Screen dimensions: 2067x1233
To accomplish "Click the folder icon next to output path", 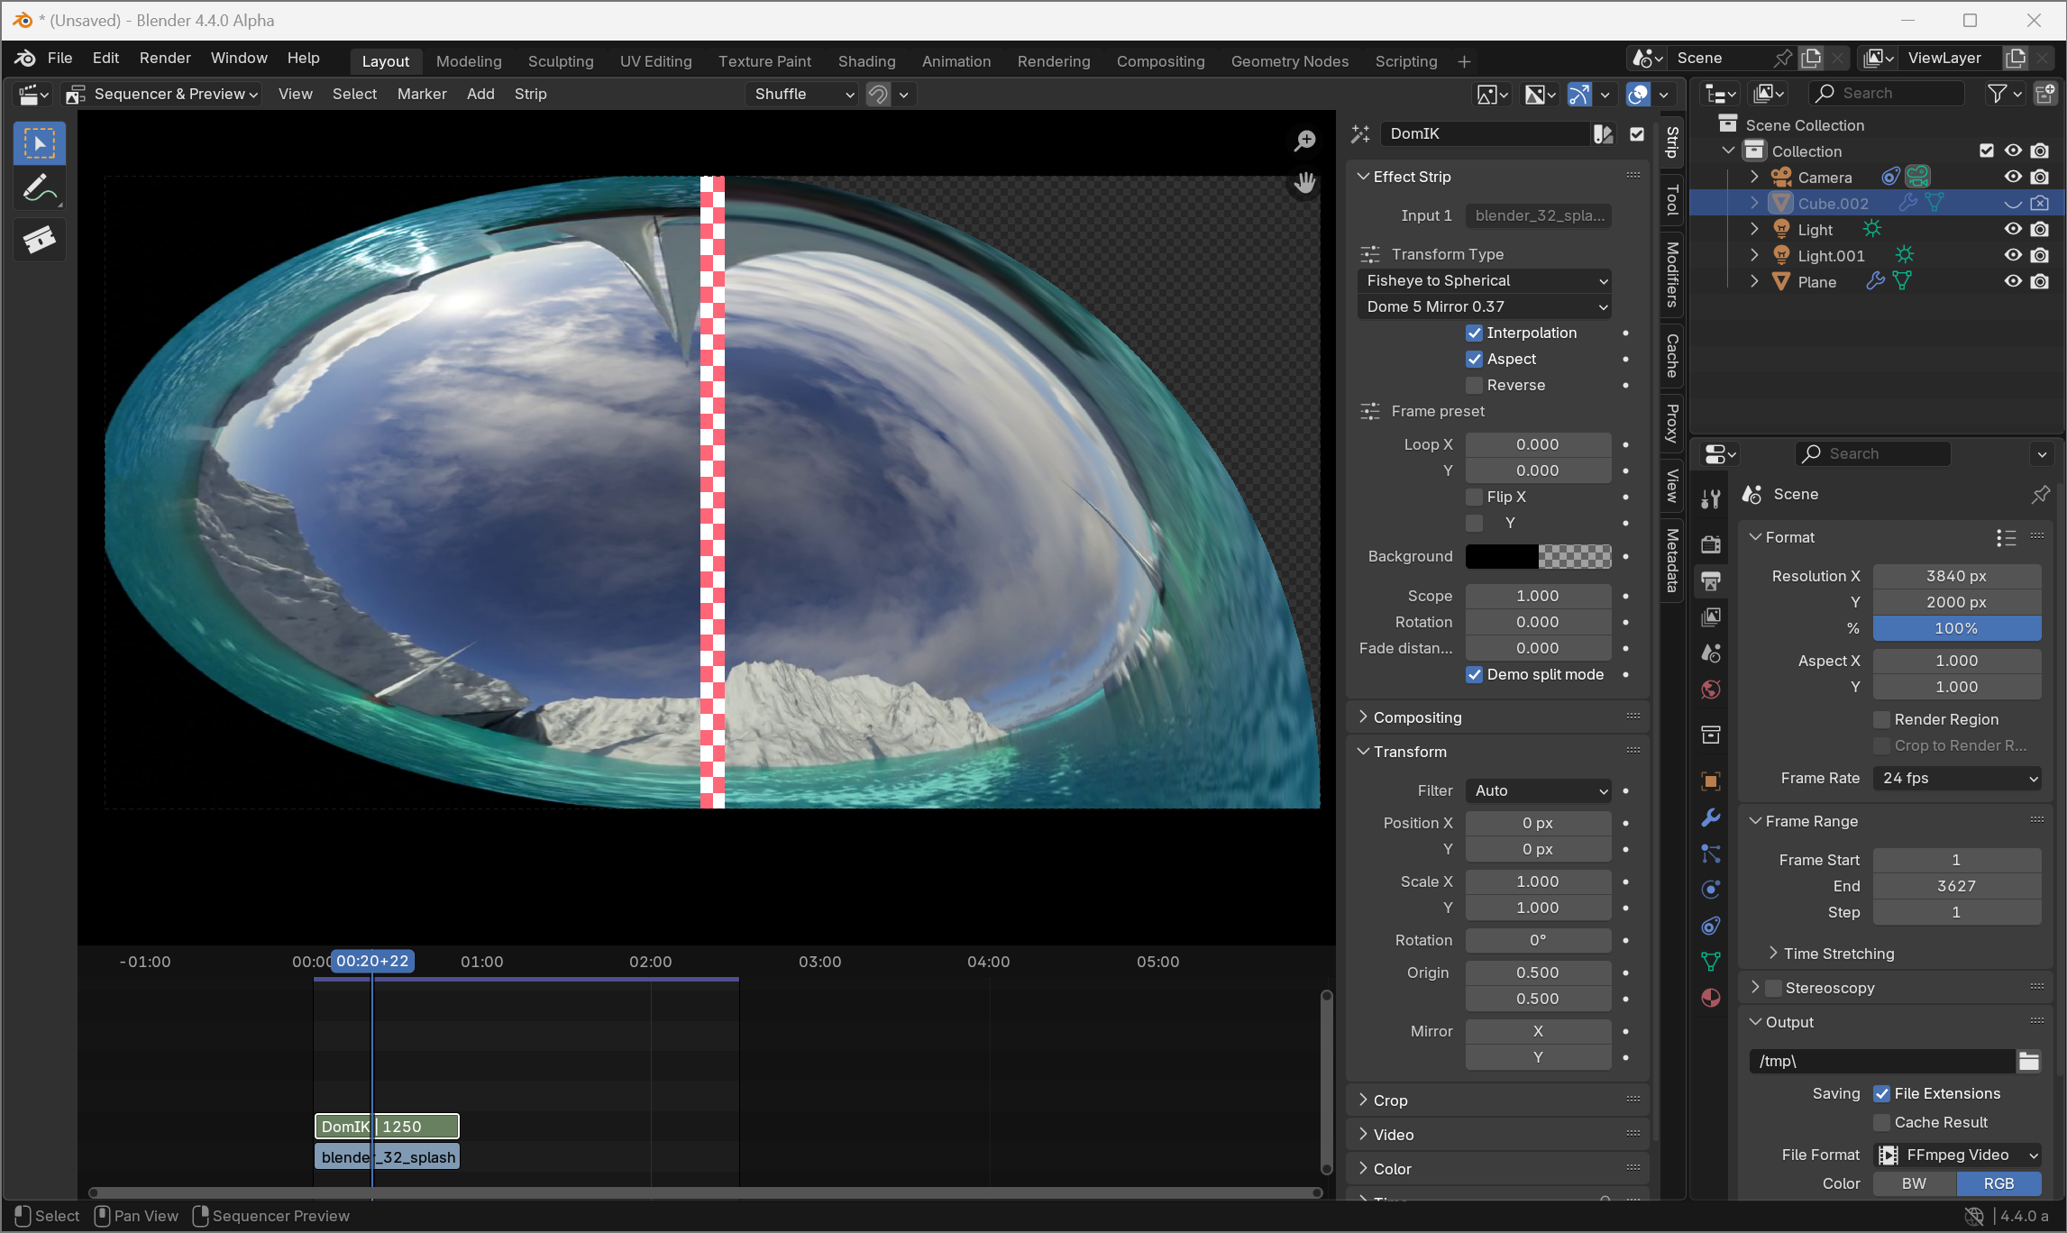I will click(2028, 1061).
